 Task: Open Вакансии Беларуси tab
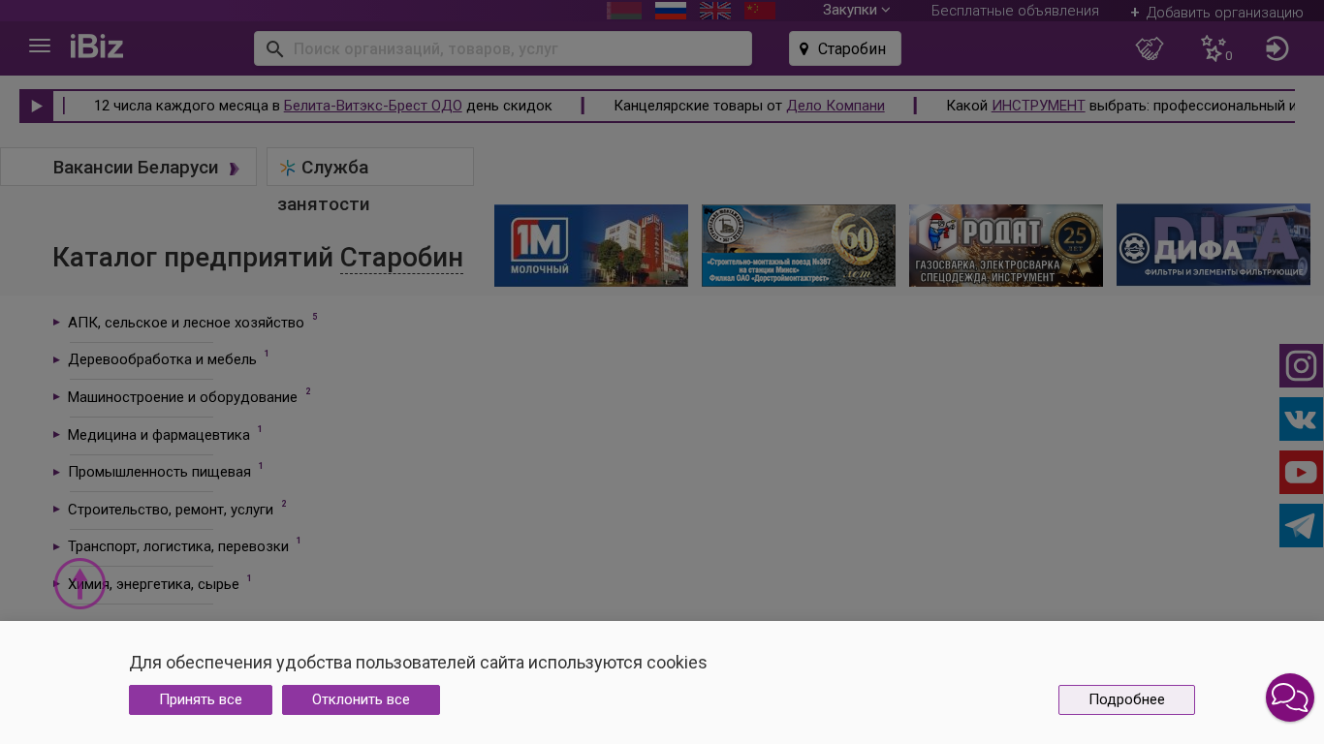[x=128, y=167]
